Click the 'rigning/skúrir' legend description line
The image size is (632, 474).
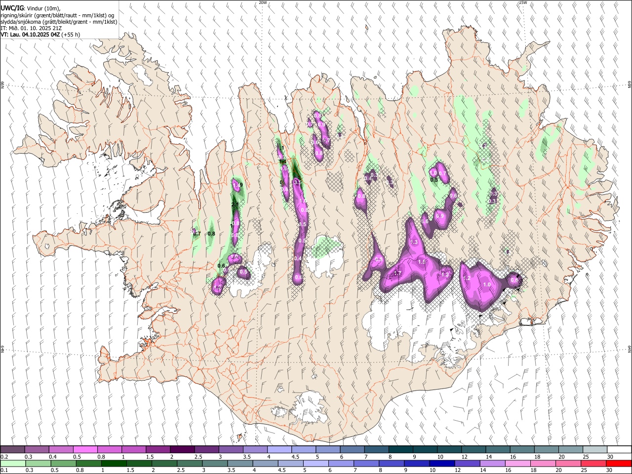(57, 15)
